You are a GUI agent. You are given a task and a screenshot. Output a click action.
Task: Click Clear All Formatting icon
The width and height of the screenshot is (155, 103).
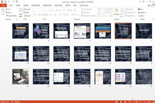[57, 10]
